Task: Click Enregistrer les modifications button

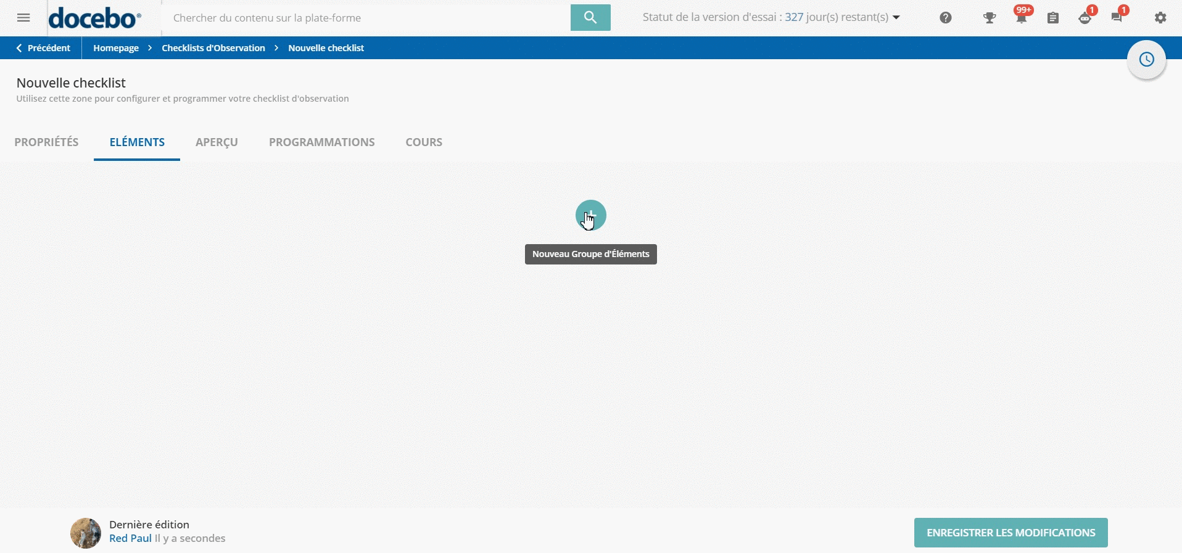Action: (x=1010, y=533)
